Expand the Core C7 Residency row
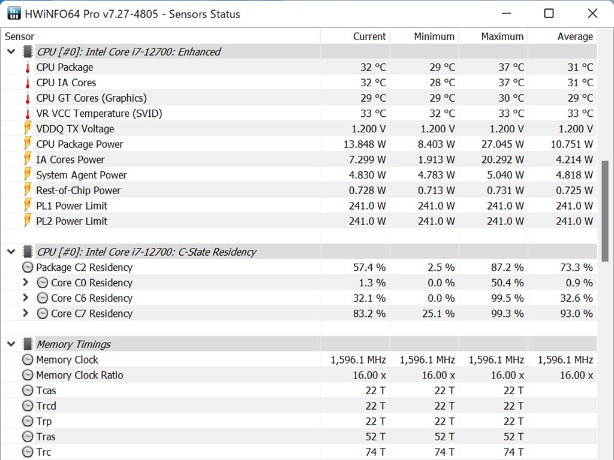Screen dimensions: 614x460 (25, 313)
